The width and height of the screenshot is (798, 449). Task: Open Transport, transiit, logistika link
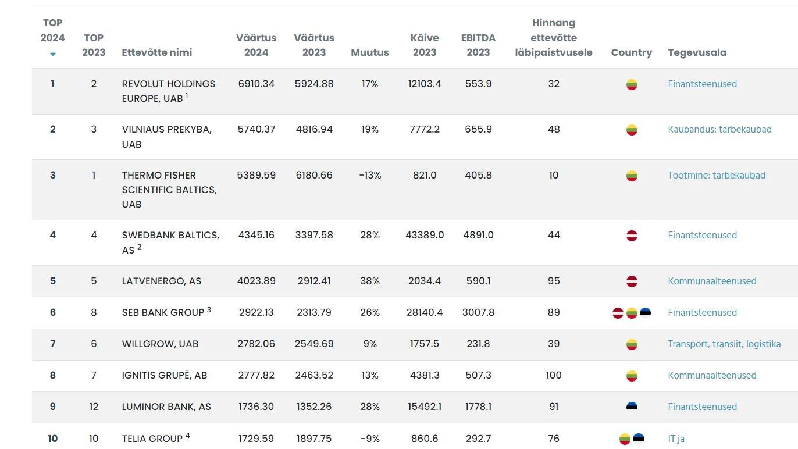tap(724, 344)
